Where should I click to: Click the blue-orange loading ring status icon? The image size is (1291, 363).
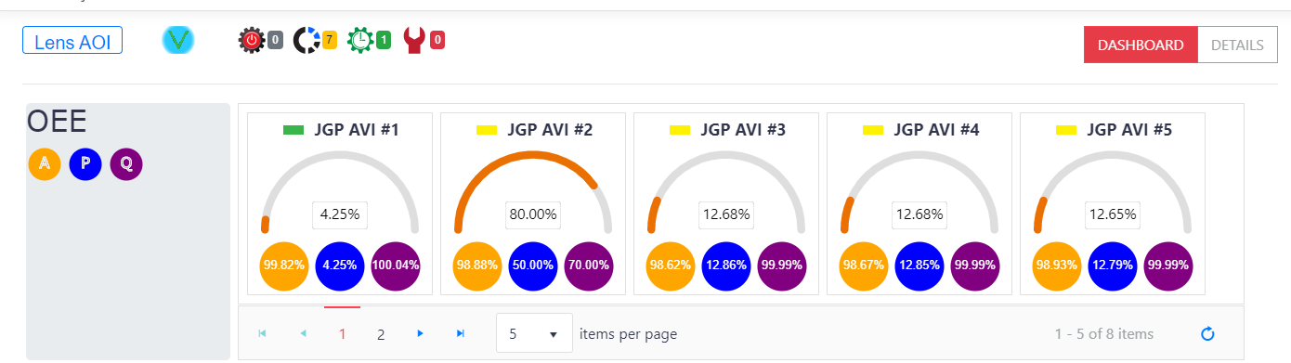(306, 40)
